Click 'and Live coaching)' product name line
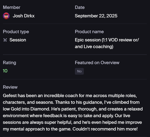150x137 pixels. (x=94, y=47)
